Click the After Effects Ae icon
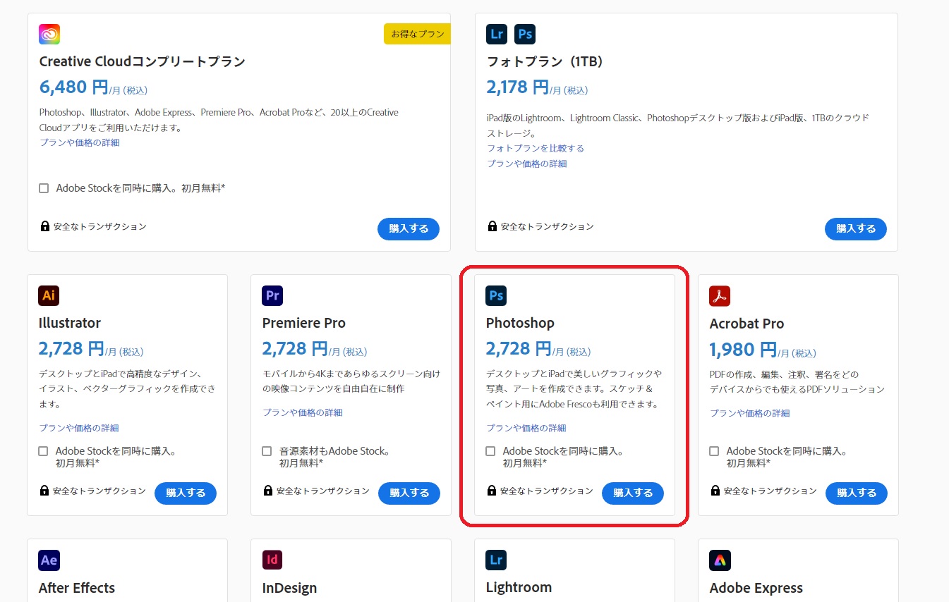Screen dimensions: 949x602 49,560
